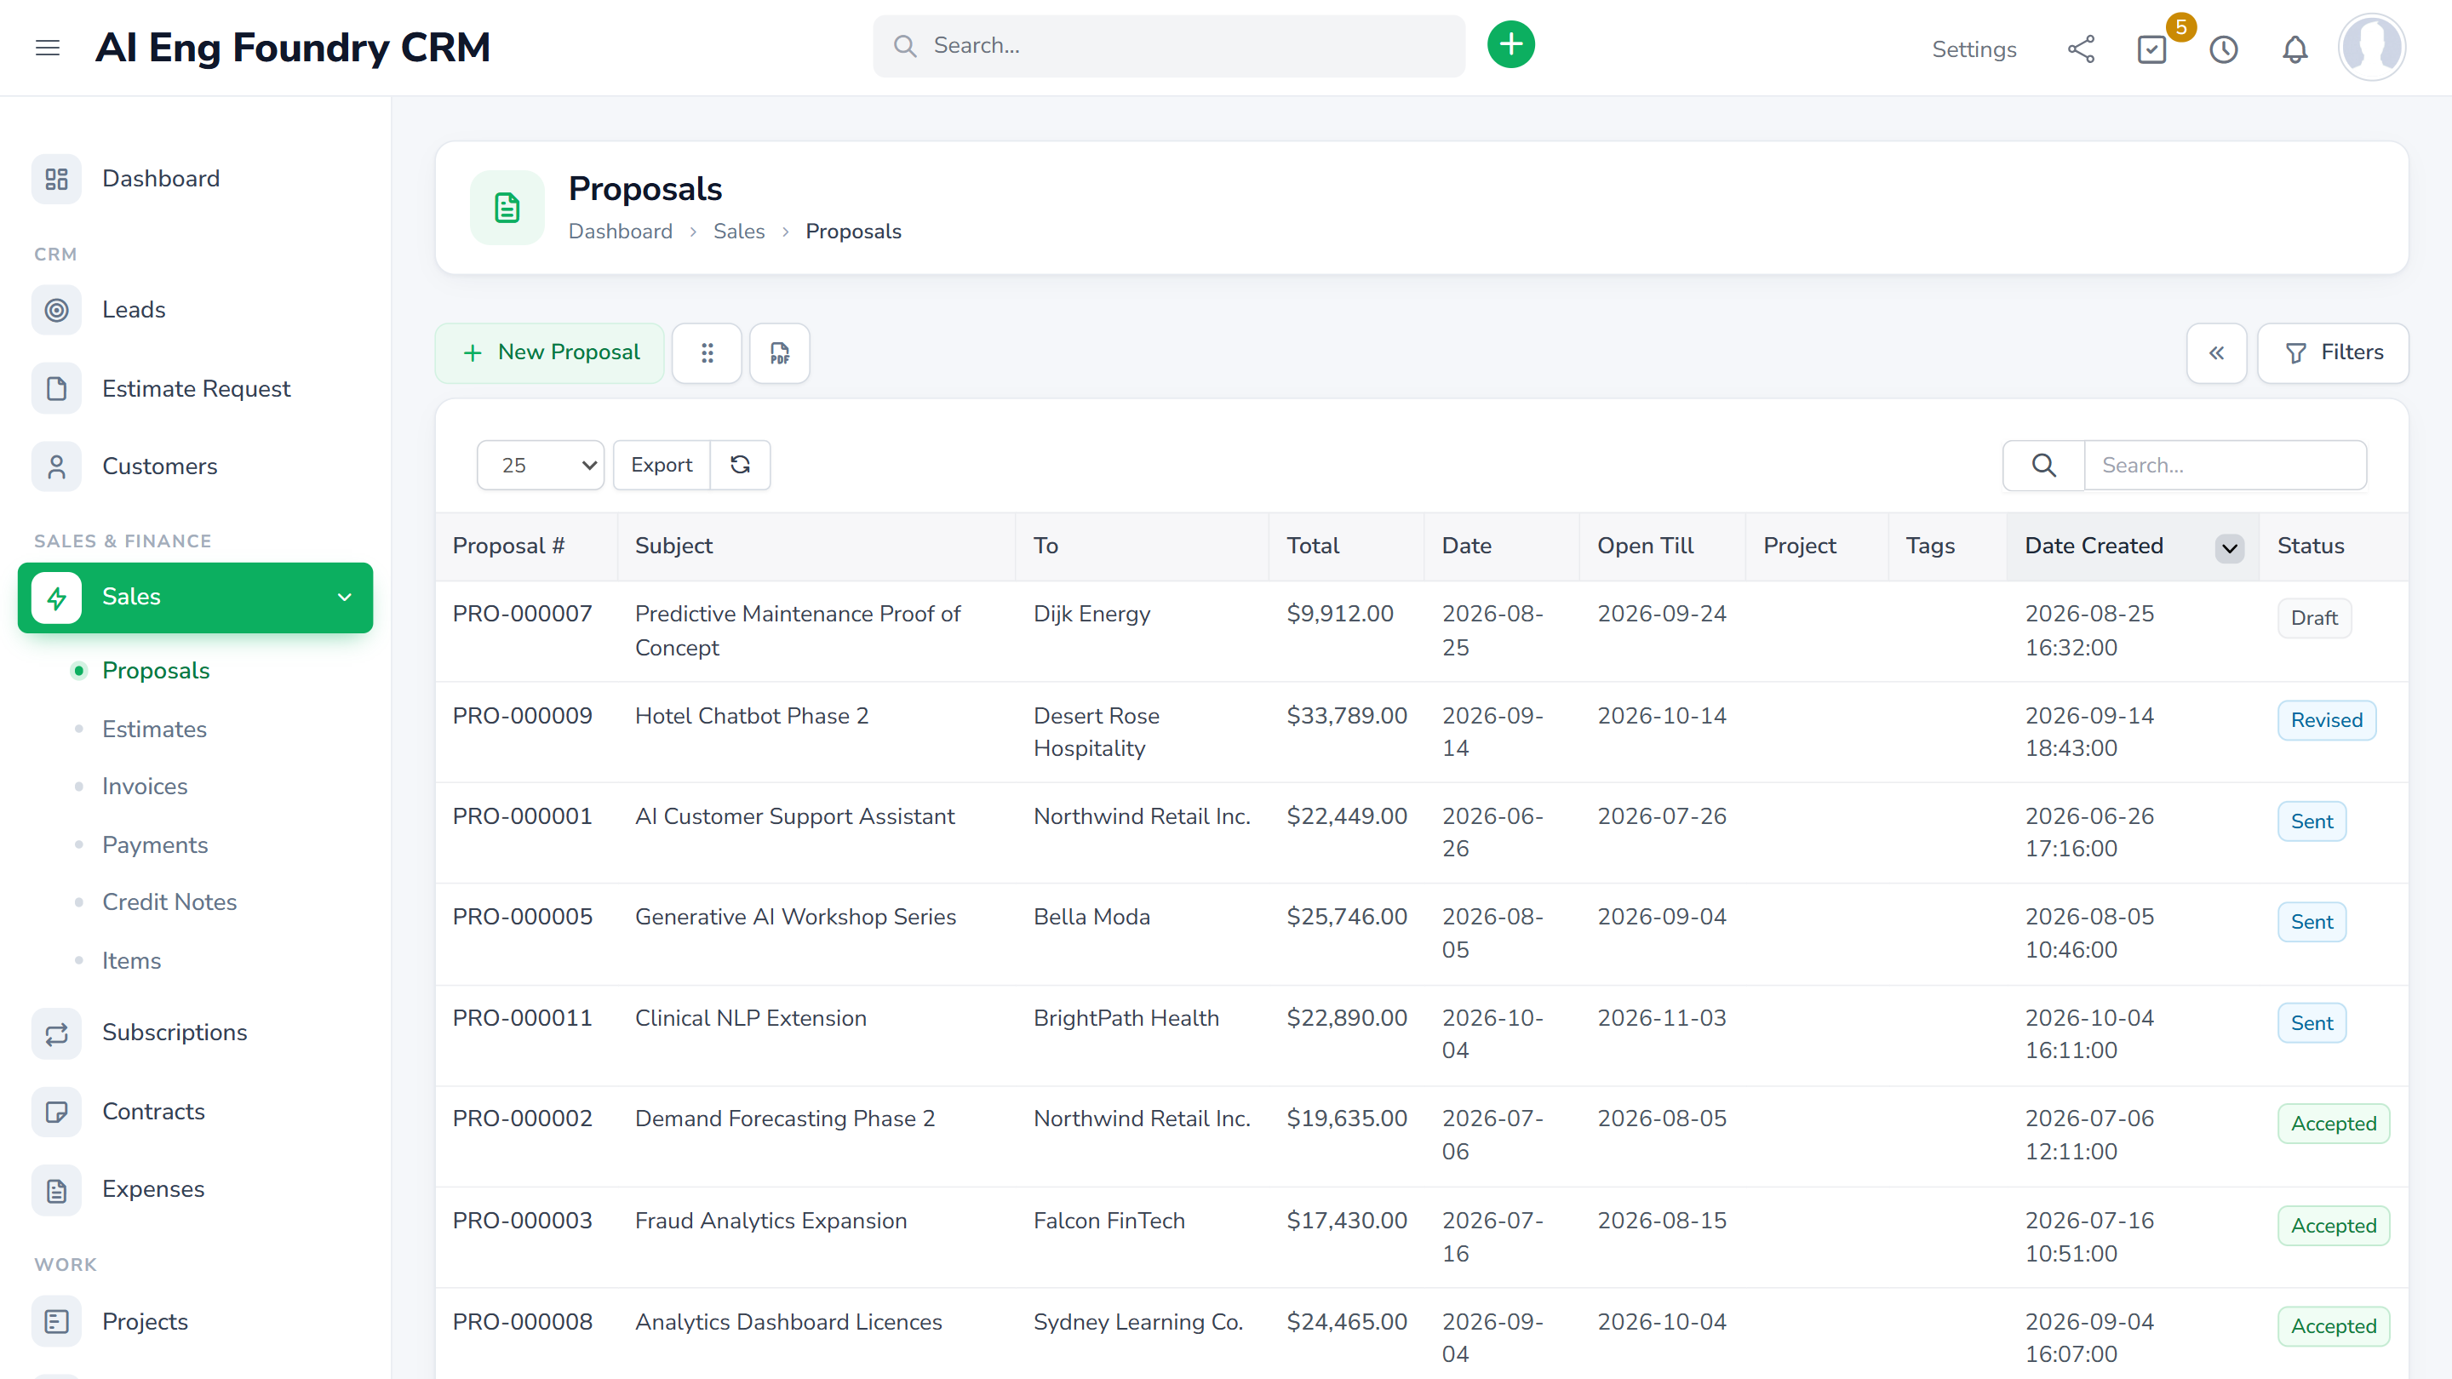Click the proposals table Search field
The image size is (2452, 1379).
(2225, 465)
